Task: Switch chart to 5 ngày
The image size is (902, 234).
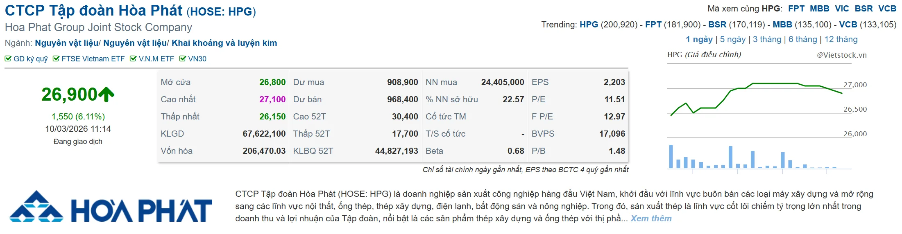Action: click(733, 39)
